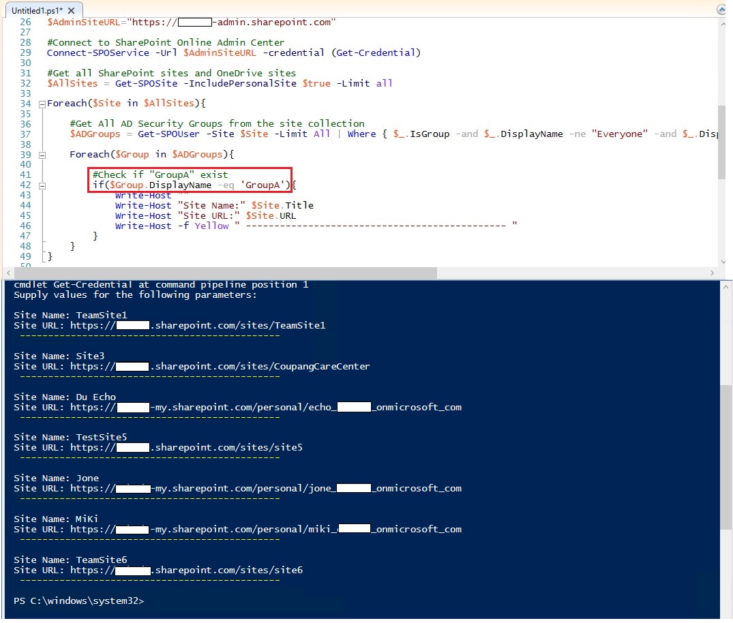The image size is (733, 623).
Task: Click line number 42 in the gutter
Action: (25, 185)
